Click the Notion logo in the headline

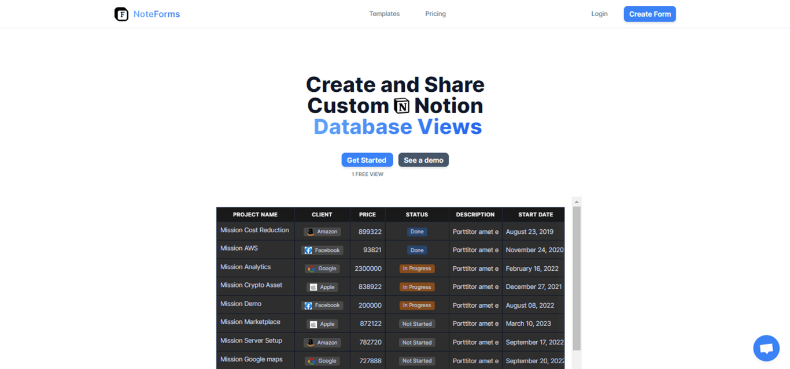pos(401,106)
